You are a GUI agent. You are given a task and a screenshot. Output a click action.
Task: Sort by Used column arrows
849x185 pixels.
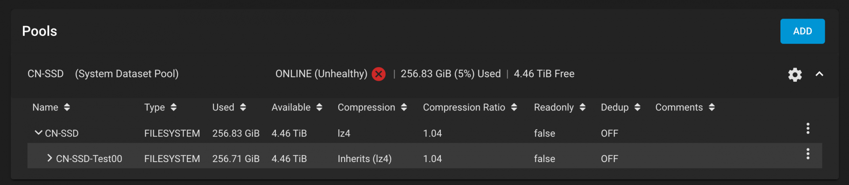[243, 107]
